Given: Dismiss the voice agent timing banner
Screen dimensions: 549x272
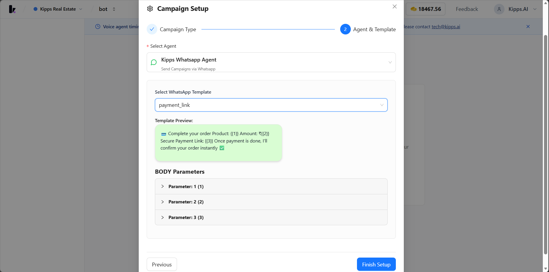Looking at the screenshot, I should point(528,26).
